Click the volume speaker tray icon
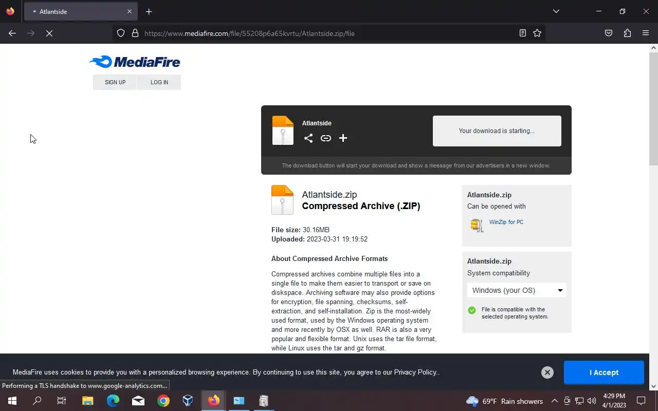This screenshot has width=658, height=411. (591, 401)
